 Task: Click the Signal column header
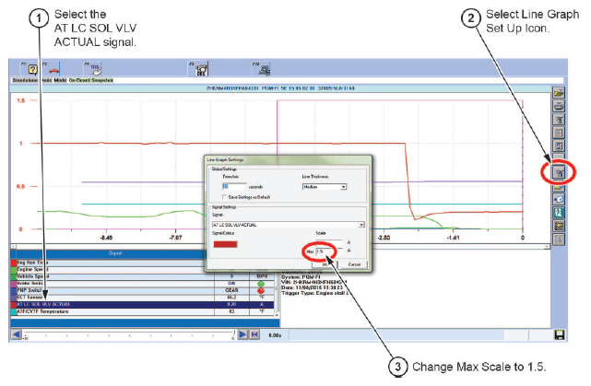115,253
